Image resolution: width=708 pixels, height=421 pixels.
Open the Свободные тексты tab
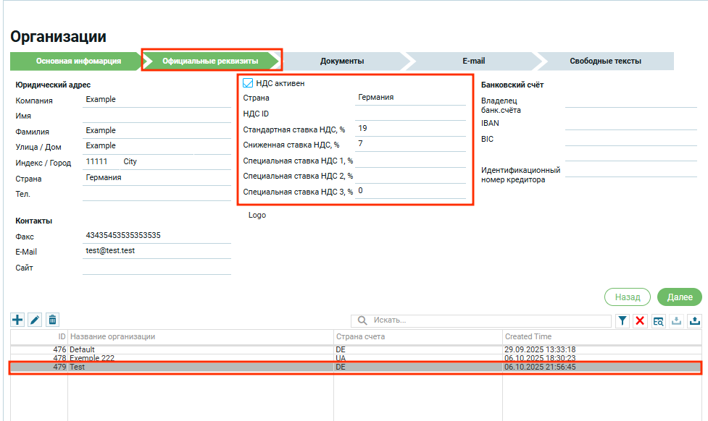pos(605,61)
